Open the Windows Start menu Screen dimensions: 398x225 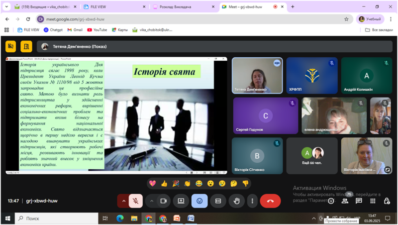pyautogui.click(x=7, y=219)
